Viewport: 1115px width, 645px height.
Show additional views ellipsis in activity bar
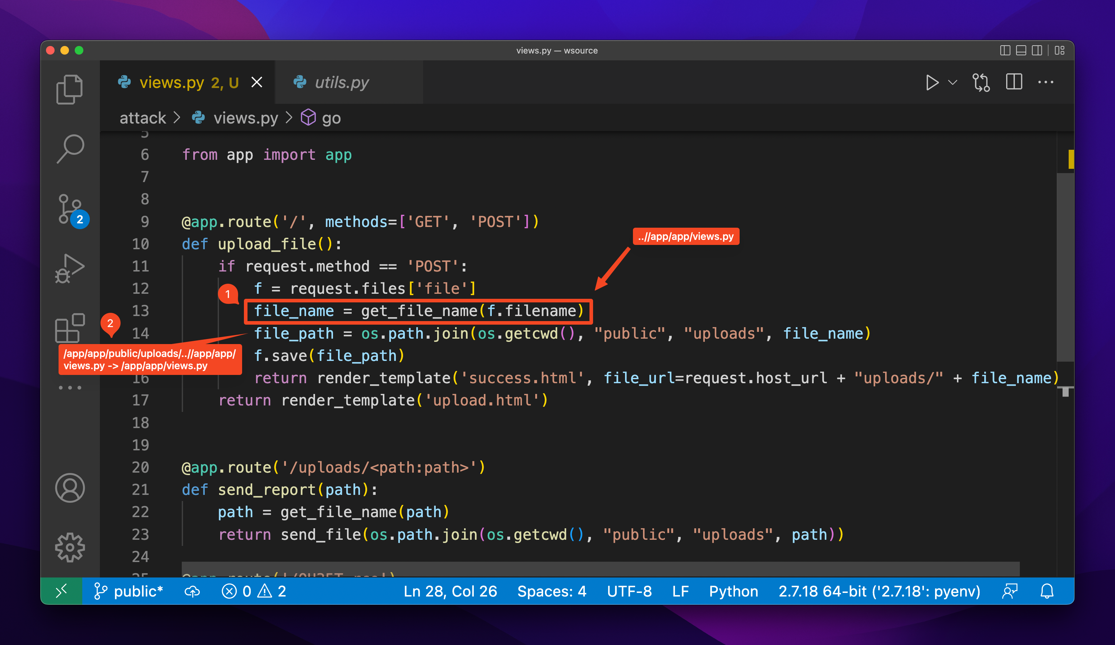(70, 388)
